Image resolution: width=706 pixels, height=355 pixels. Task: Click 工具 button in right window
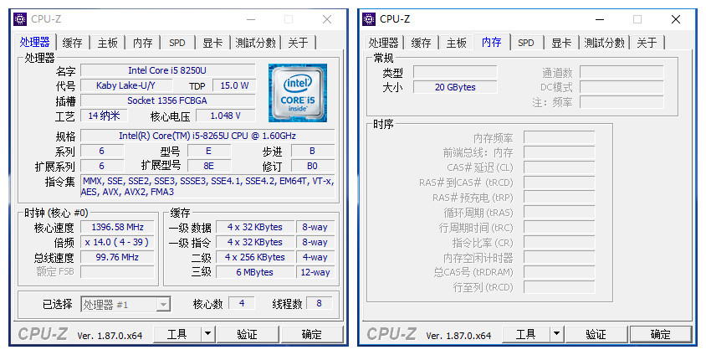(525, 334)
